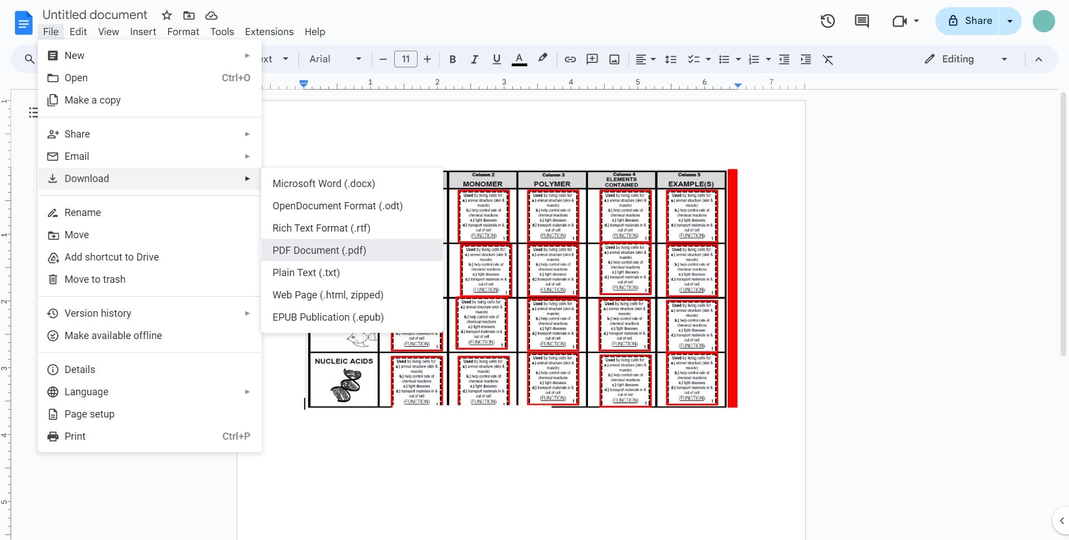
Task: Star the Untitled document
Action: [x=166, y=16]
